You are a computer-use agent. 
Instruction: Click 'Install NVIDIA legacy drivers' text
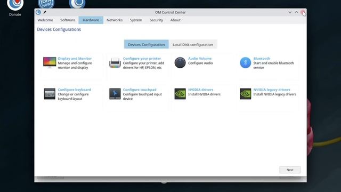pos(275,94)
